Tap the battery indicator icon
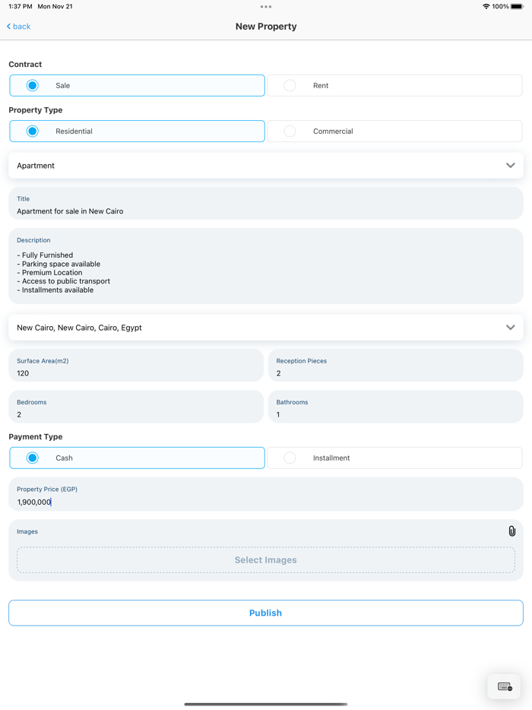 (x=518, y=7)
